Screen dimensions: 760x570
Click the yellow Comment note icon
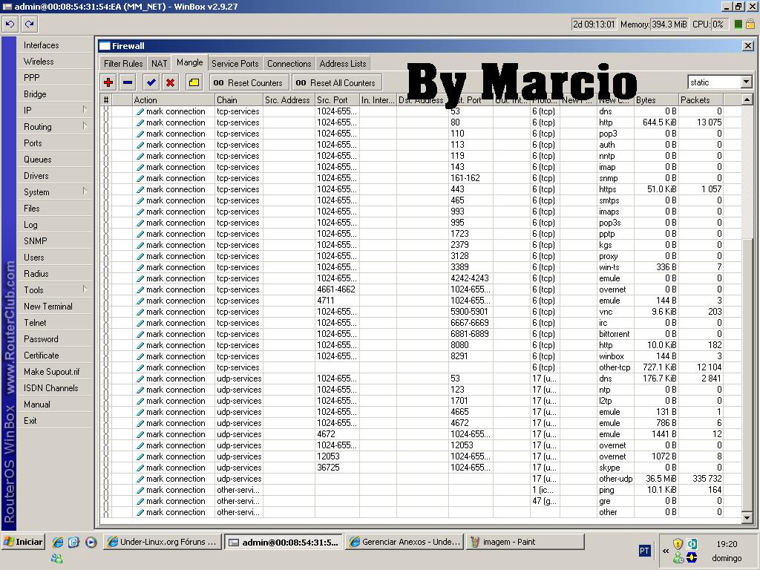tap(194, 82)
